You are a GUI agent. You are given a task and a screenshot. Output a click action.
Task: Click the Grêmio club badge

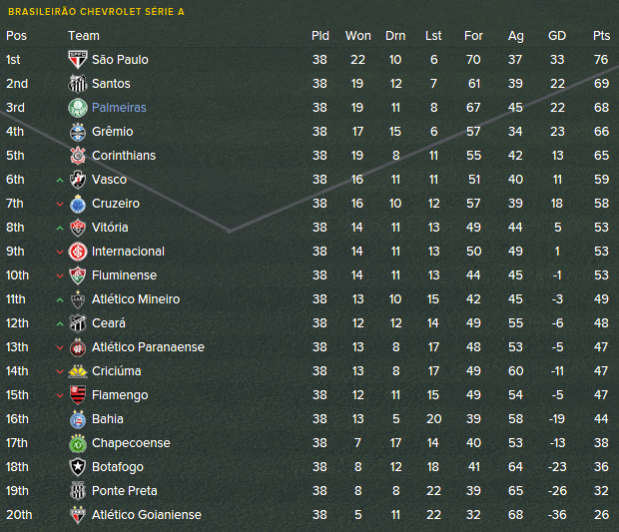pyautogui.click(x=77, y=132)
